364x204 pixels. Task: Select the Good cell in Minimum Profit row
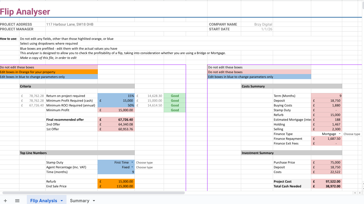click(175, 110)
